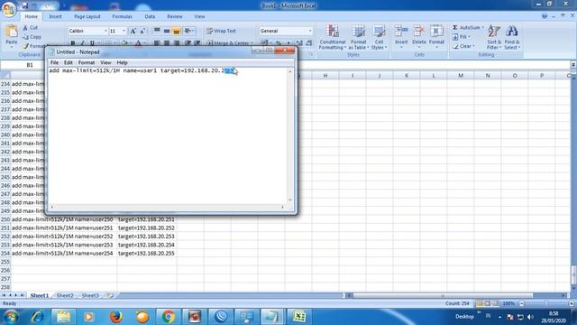Click the volume icon in system tray

pyautogui.click(x=530, y=317)
